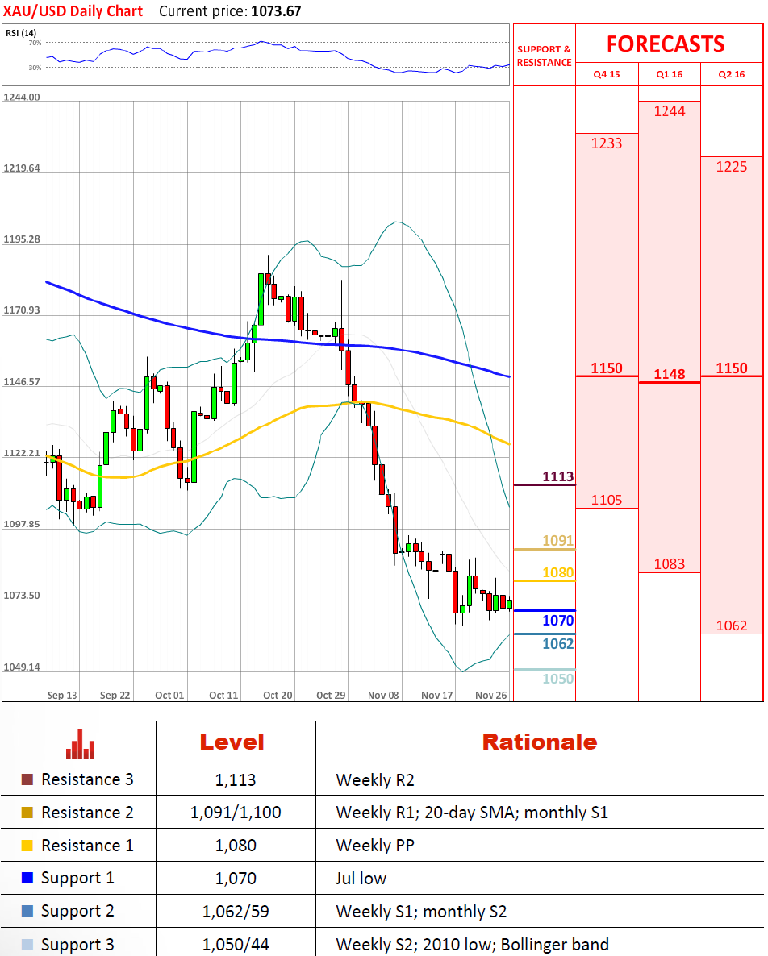
Task: Click the 1062 Q2 16 lower forecast
Action: coord(732,626)
